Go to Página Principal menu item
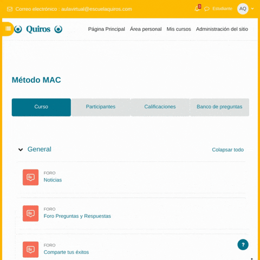Viewport: 260px width, 260px height. click(107, 29)
